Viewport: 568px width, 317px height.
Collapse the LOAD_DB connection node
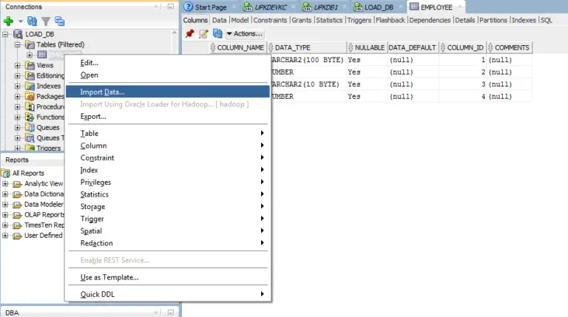[5, 35]
